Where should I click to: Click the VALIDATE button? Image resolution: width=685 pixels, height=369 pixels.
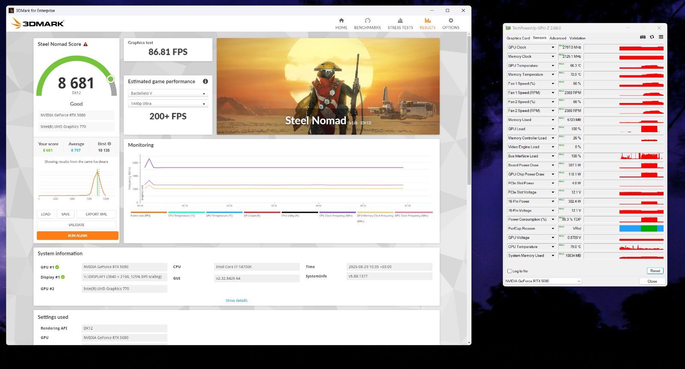pyautogui.click(x=77, y=225)
